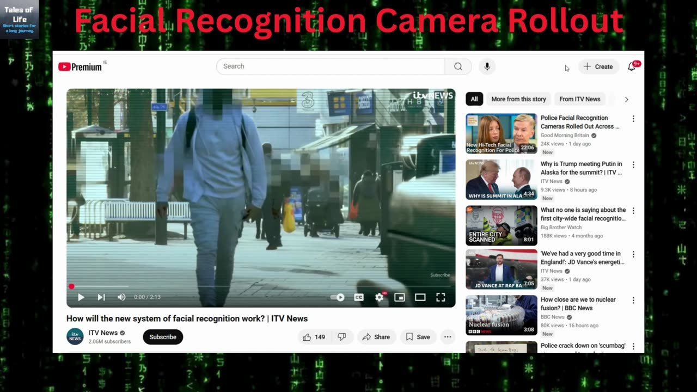Open the ITV News channel name link
The height and width of the screenshot is (392, 697).
coord(103,333)
